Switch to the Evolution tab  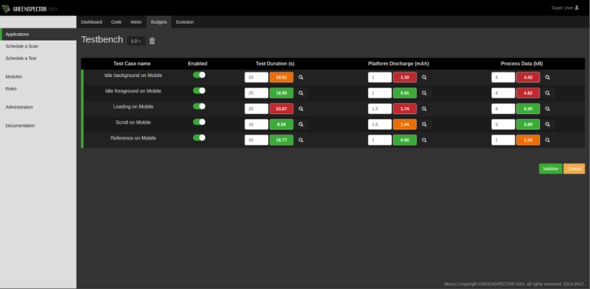click(x=184, y=22)
